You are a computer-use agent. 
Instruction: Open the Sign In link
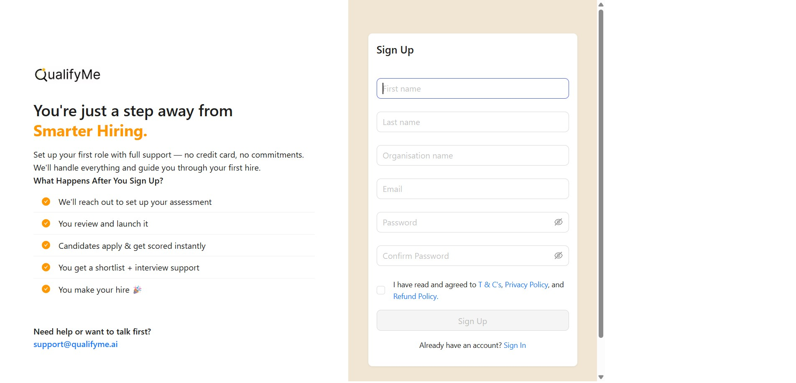pos(515,345)
